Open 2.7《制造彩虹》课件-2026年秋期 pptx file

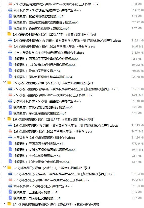(x=51, y=180)
